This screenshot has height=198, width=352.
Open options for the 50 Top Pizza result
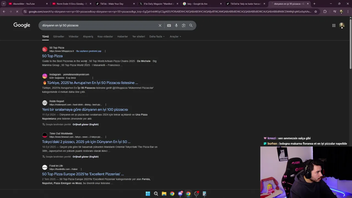[105, 51]
